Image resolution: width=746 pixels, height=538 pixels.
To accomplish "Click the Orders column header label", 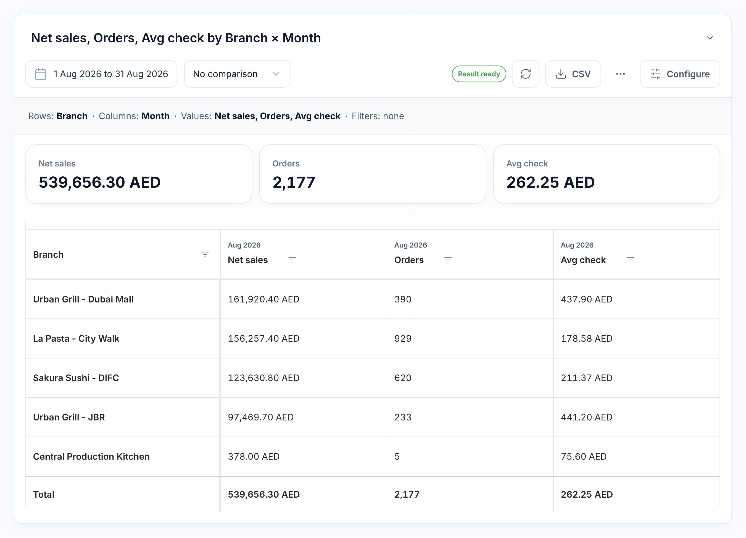I will (409, 260).
